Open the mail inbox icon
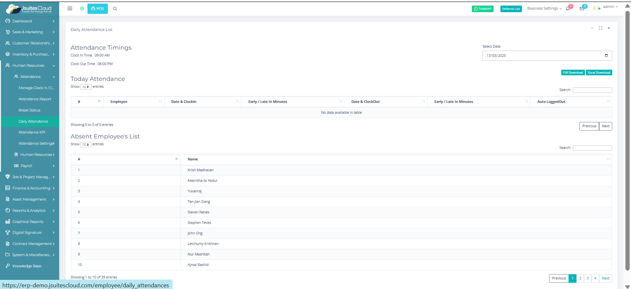Screen dimensions: 631x289 582,9
